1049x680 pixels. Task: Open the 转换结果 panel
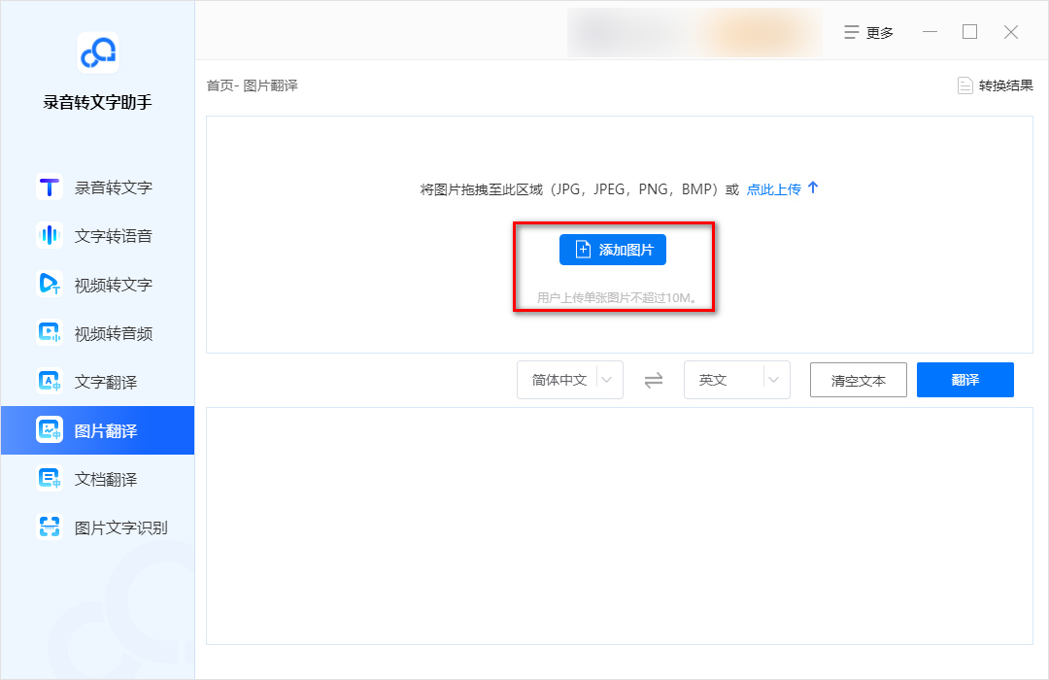click(994, 85)
